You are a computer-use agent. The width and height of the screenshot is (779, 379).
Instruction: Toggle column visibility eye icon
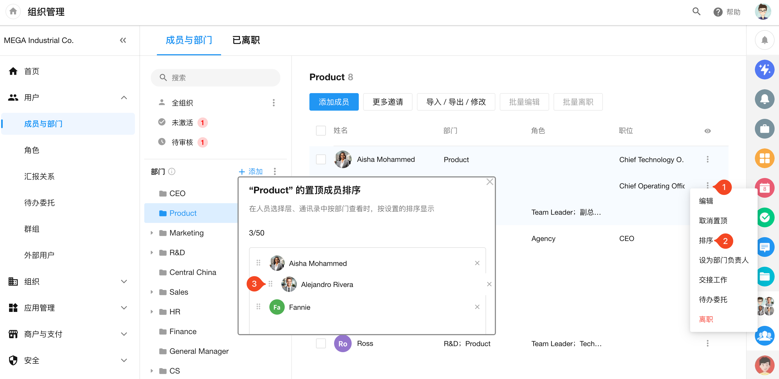(707, 131)
